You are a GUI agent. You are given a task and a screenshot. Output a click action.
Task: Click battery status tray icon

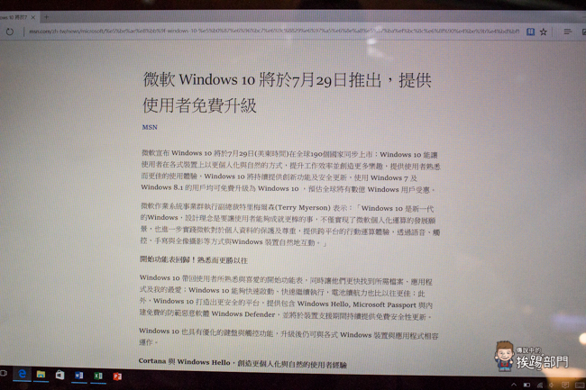pos(526,385)
